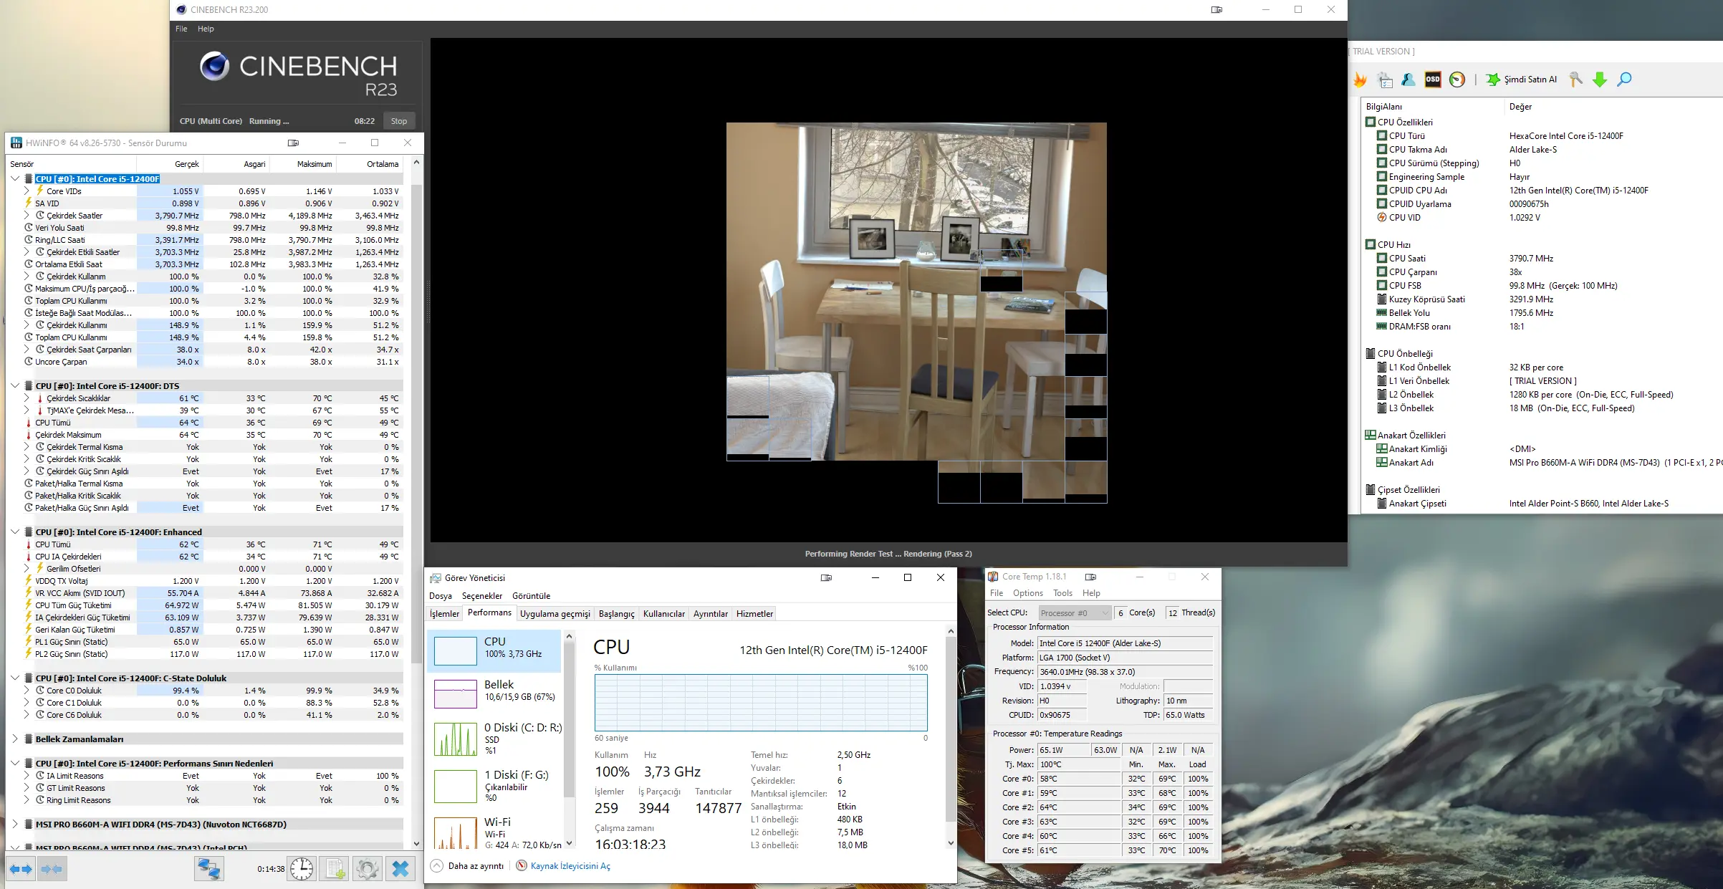This screenshot has width=1723, height=889.
Task: Stop the Cinebench multi core test
Action: [x=399, y=121]
